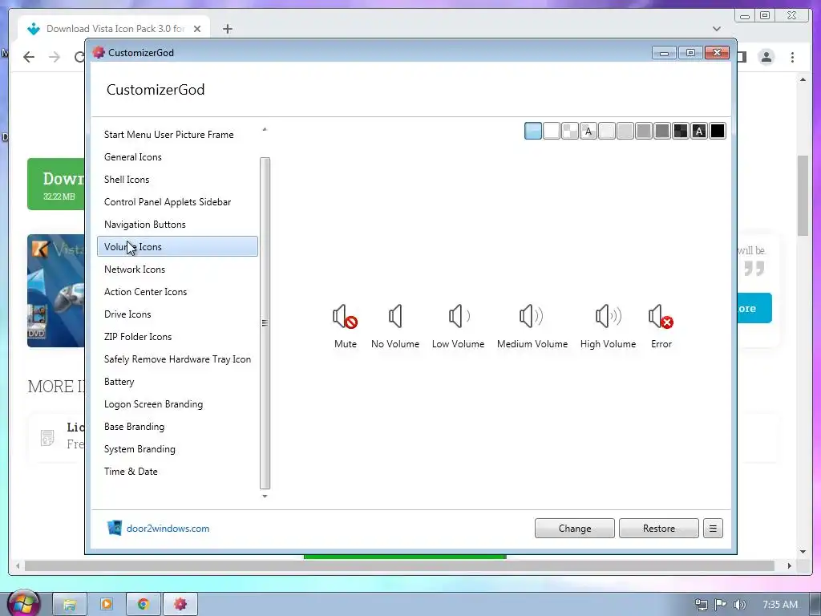821x616 pixels.
Task: Open the browser profile avatar
Action: [766, 57]
